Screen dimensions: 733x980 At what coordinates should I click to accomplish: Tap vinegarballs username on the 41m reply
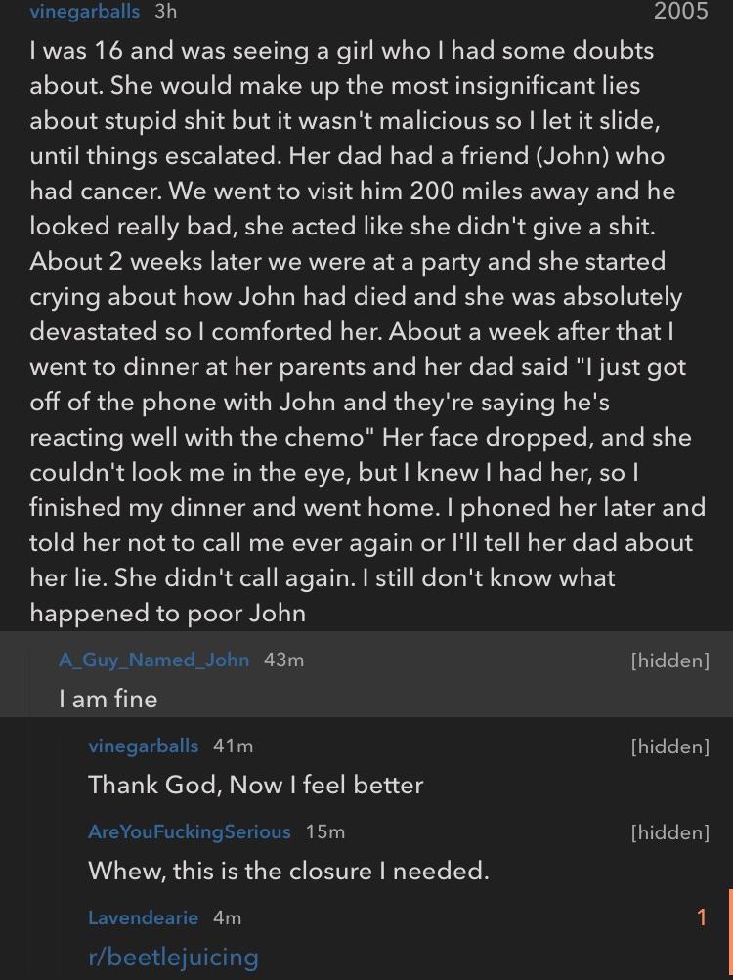click(x=143, y=746)
